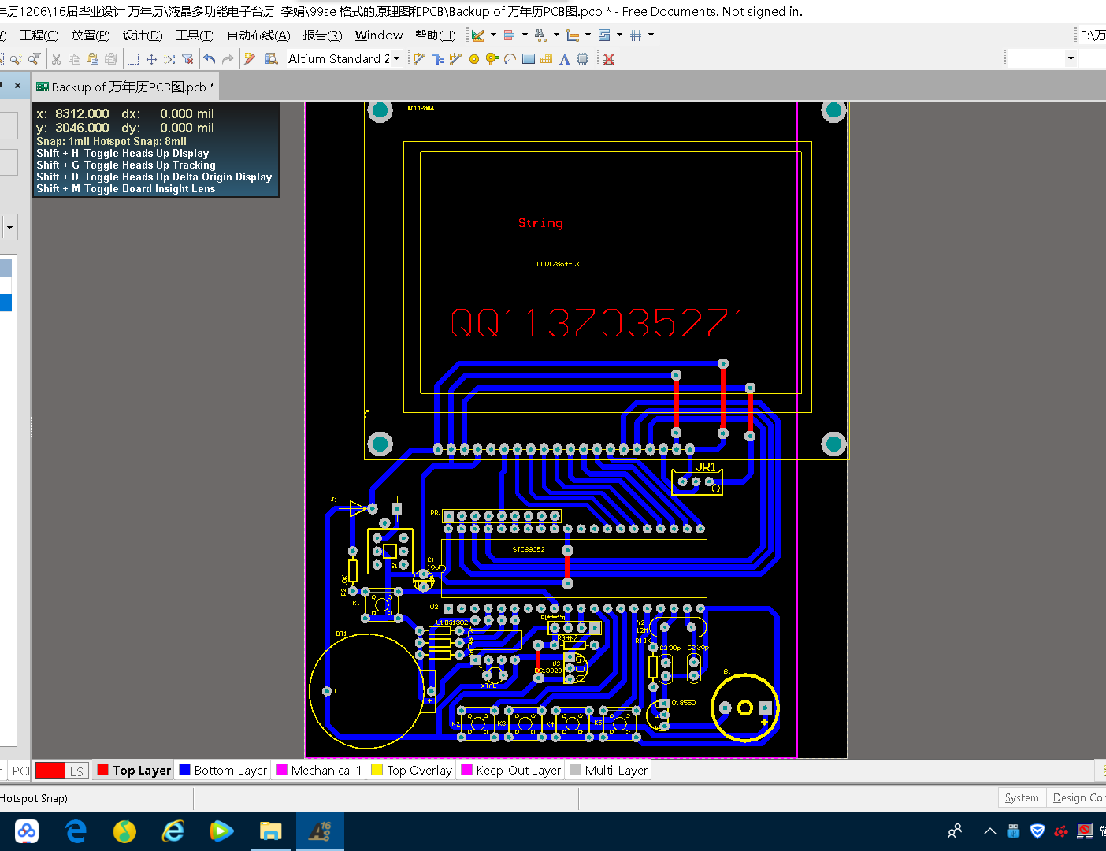Screen dimensions: 1106x851
Task: Open the 工程(C) menu
Action: tap(39, 35)
